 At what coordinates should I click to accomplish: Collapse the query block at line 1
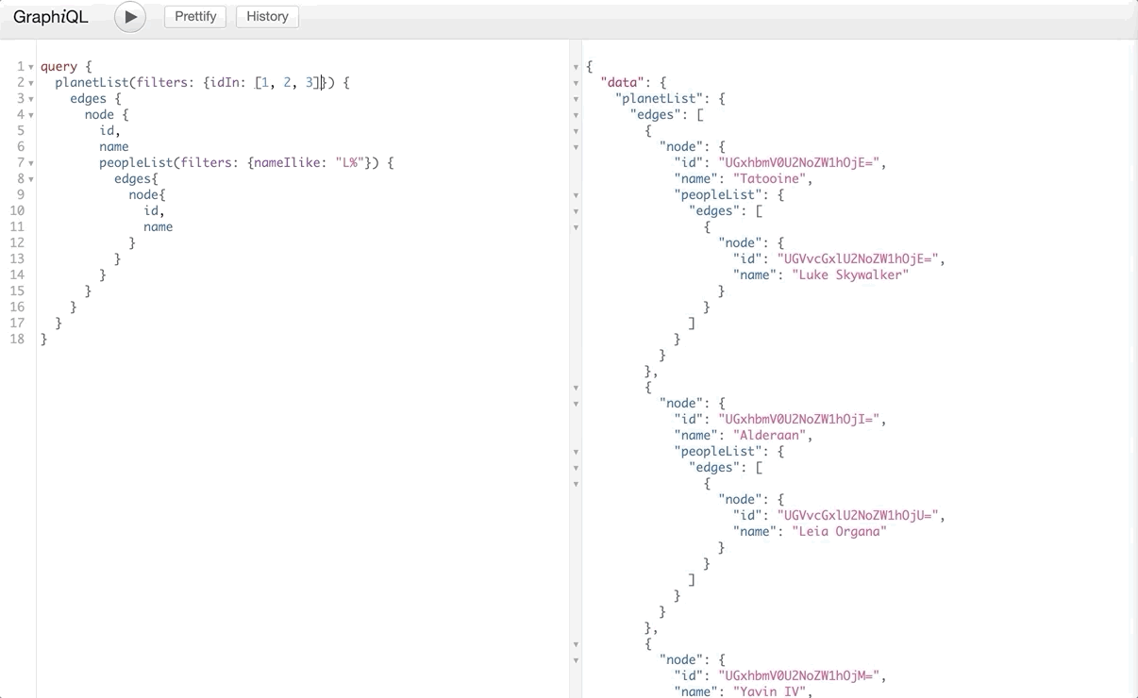[x=31, y=67]
